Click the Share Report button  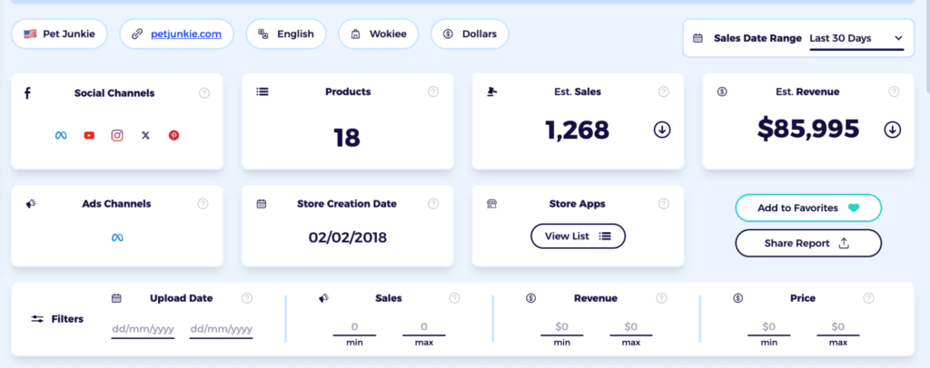808,243
